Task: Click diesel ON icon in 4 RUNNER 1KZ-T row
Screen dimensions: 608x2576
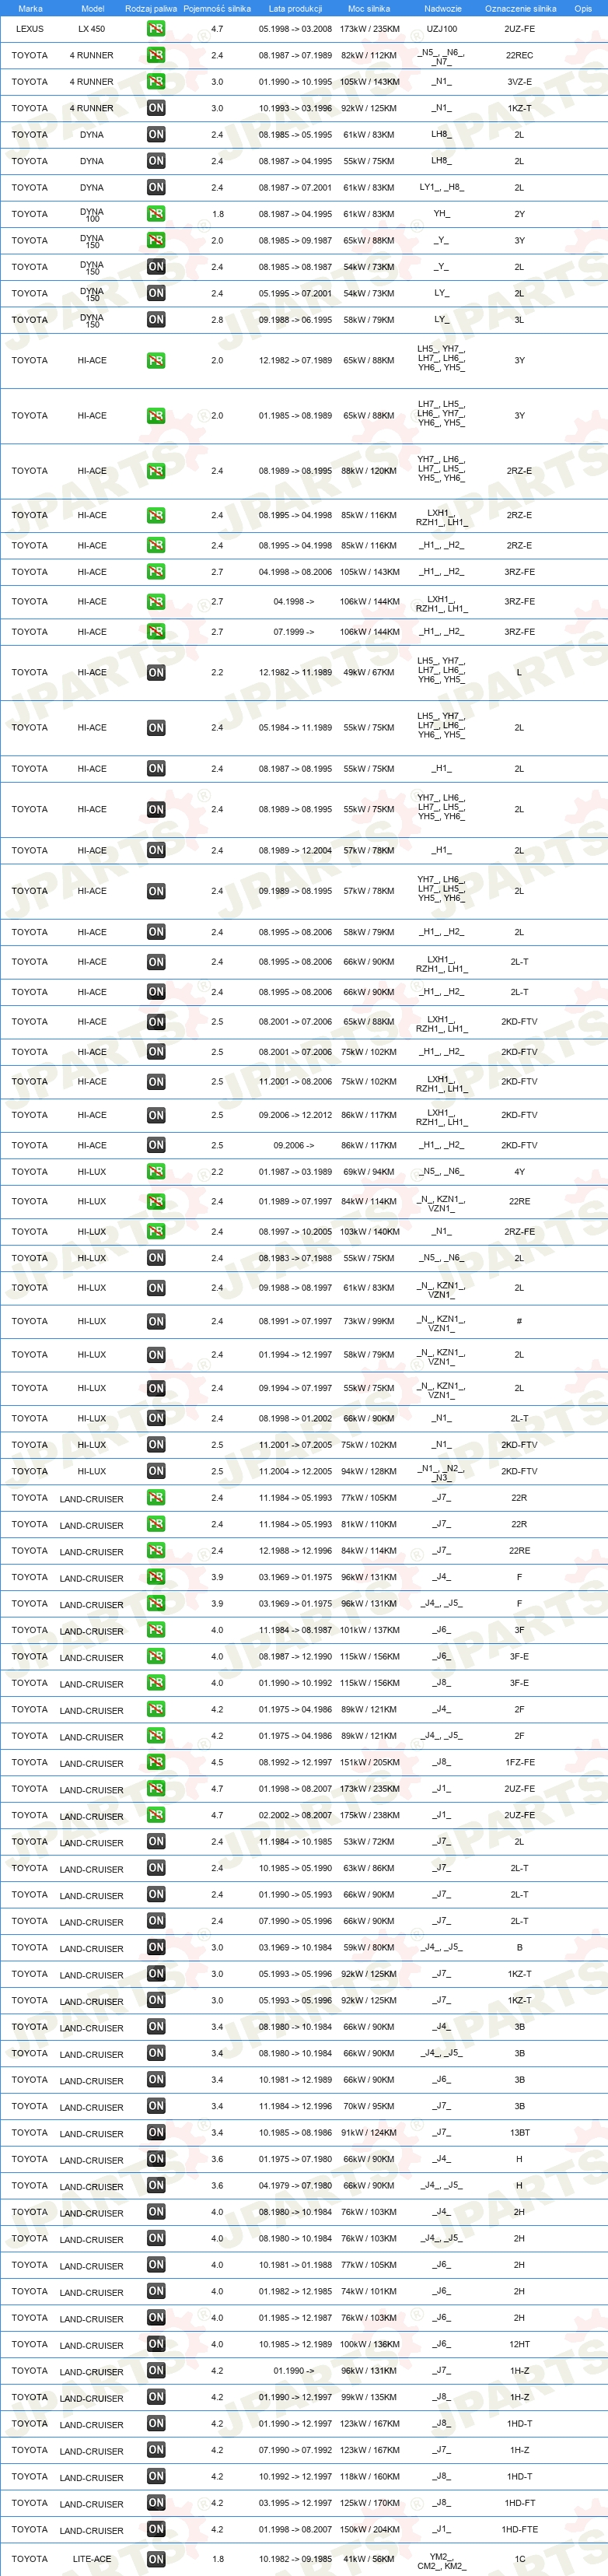Action: point(156,108)
